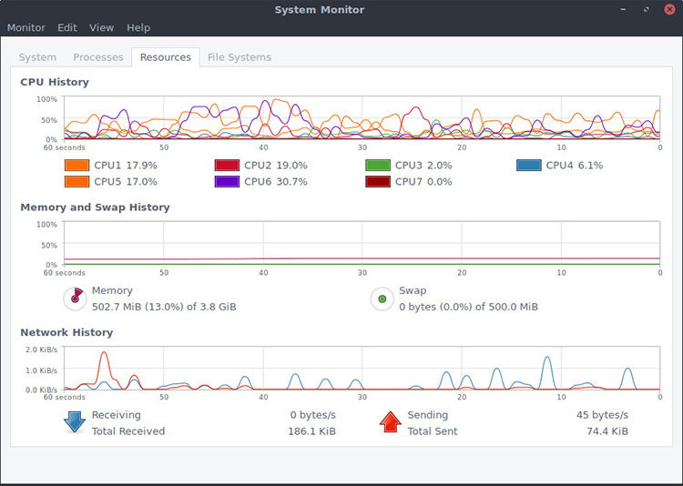Open the Edit menu

pyautogui.click(x=67, y=28)
